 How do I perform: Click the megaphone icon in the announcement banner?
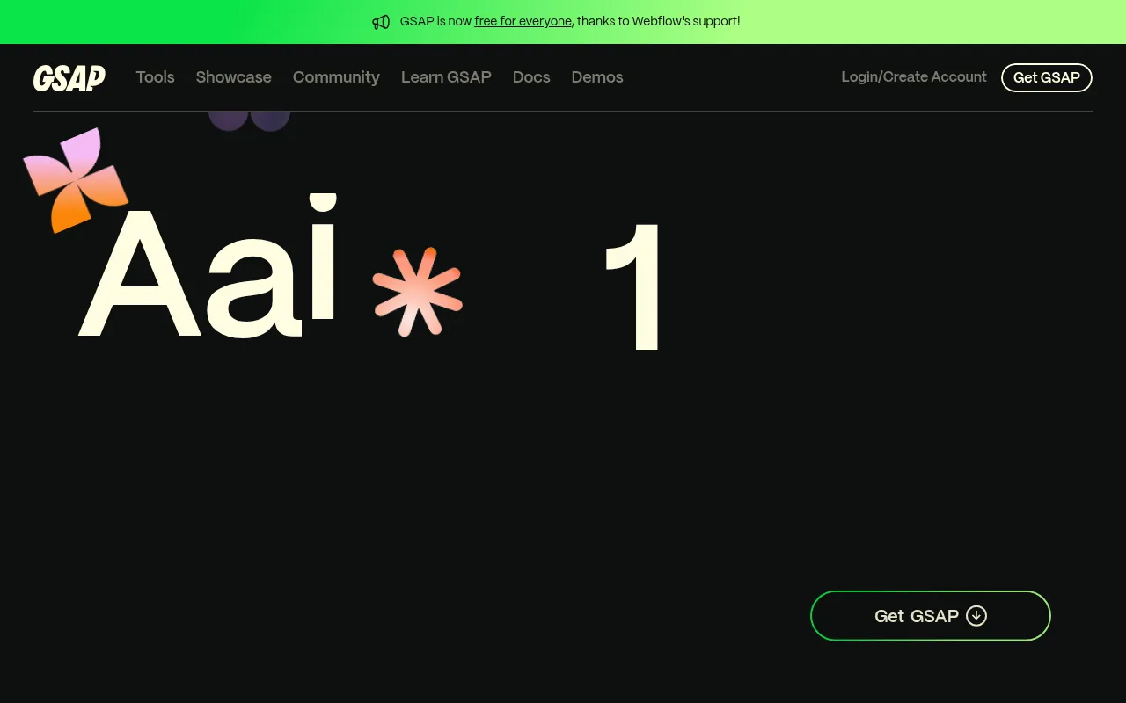coord(381,22)
